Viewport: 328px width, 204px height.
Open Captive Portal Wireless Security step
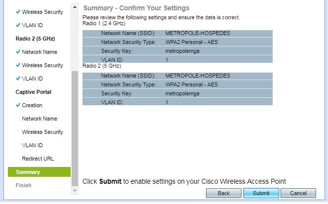pyautogui.click(x=42, y=132)
